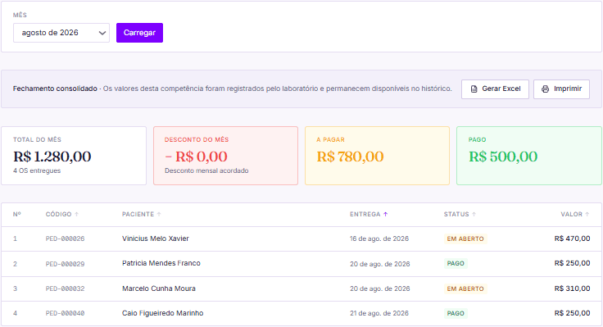Sort table by Status column header

click(460, 214)
